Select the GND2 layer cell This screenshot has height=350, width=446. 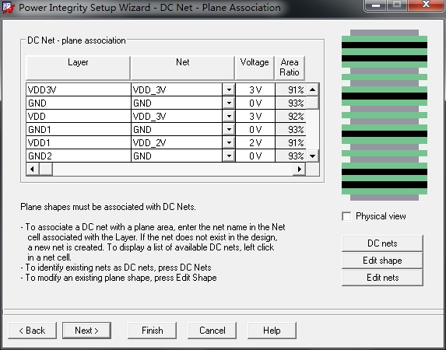point(79,156)
